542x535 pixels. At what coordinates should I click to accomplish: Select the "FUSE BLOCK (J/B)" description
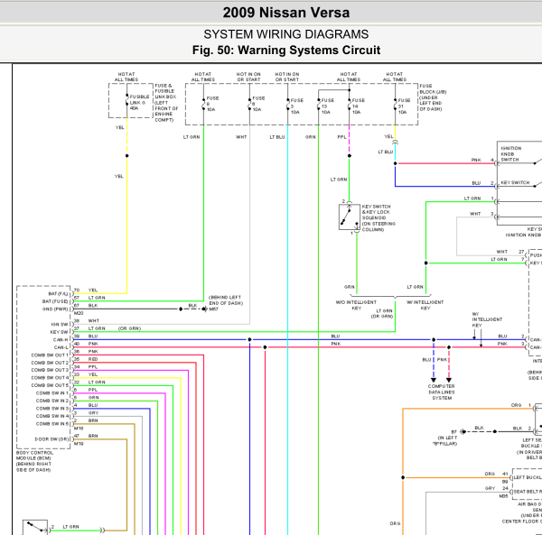(433, 97)
